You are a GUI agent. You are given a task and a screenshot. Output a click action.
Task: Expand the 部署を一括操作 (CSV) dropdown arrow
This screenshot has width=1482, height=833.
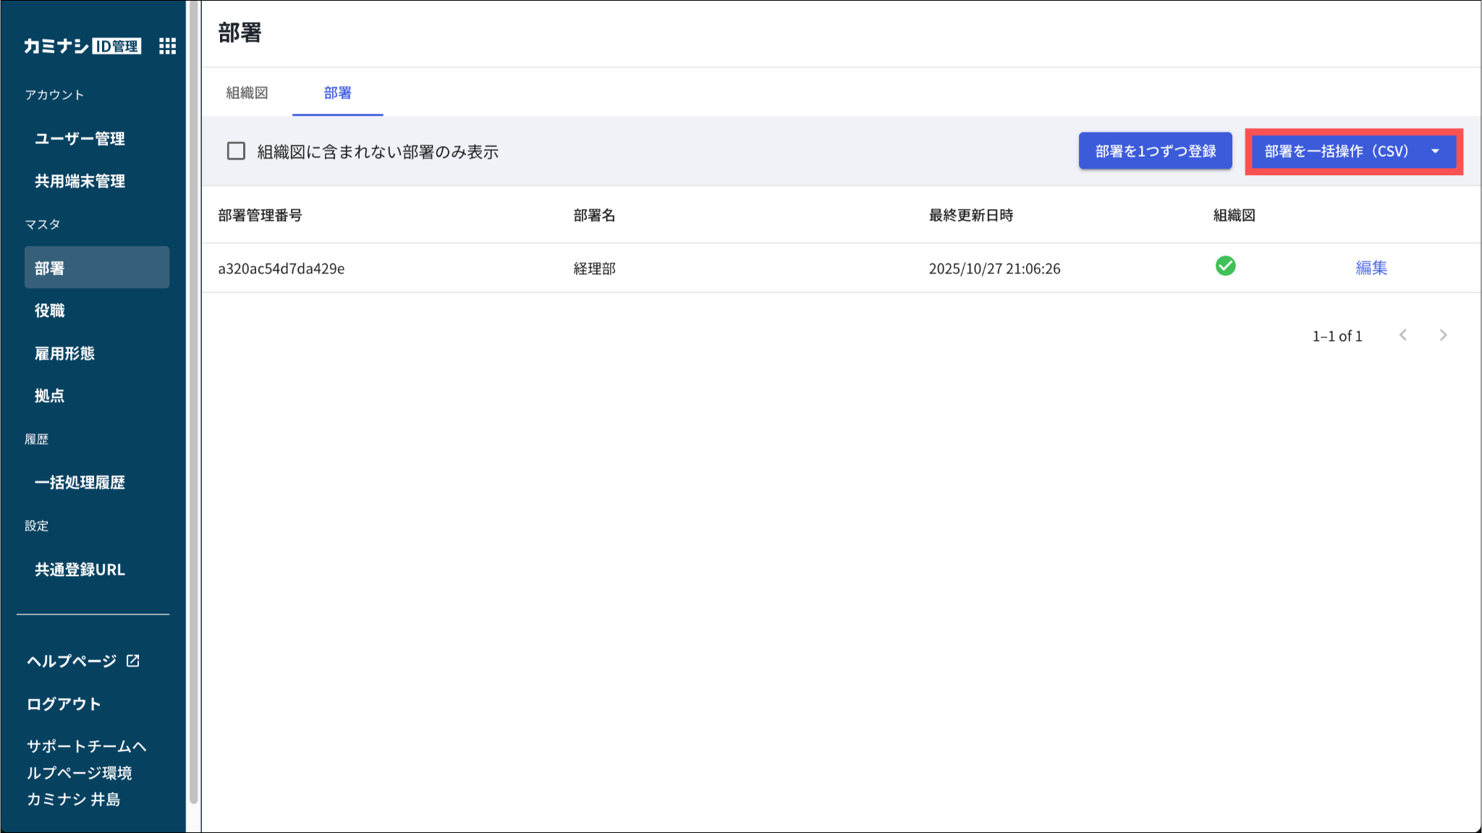point(1435,151)
